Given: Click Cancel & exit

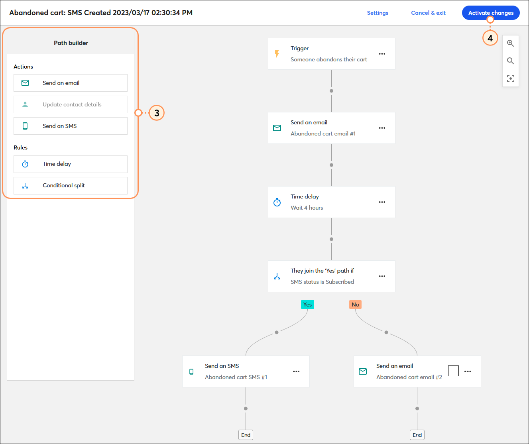Looking at the screenshot, I should 428,13.
